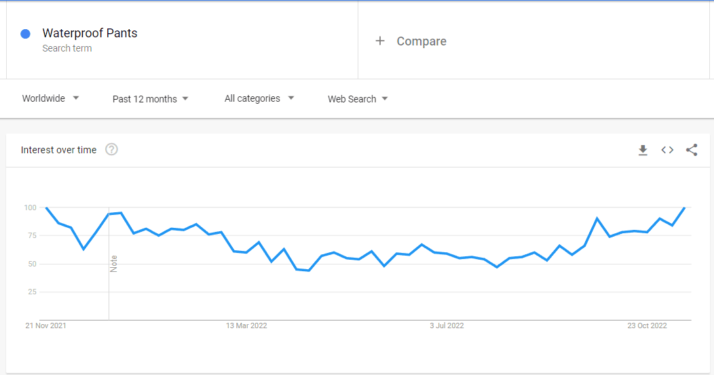This screenshot has height=375, width=714.
Task: Click the Interest over time heading
Action: pyautogui.click(x=59, y=150)
